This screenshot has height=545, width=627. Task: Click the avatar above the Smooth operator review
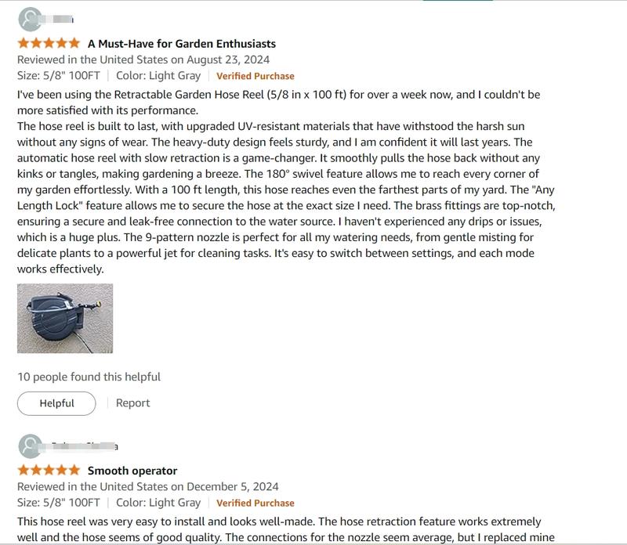pos(31,447)
